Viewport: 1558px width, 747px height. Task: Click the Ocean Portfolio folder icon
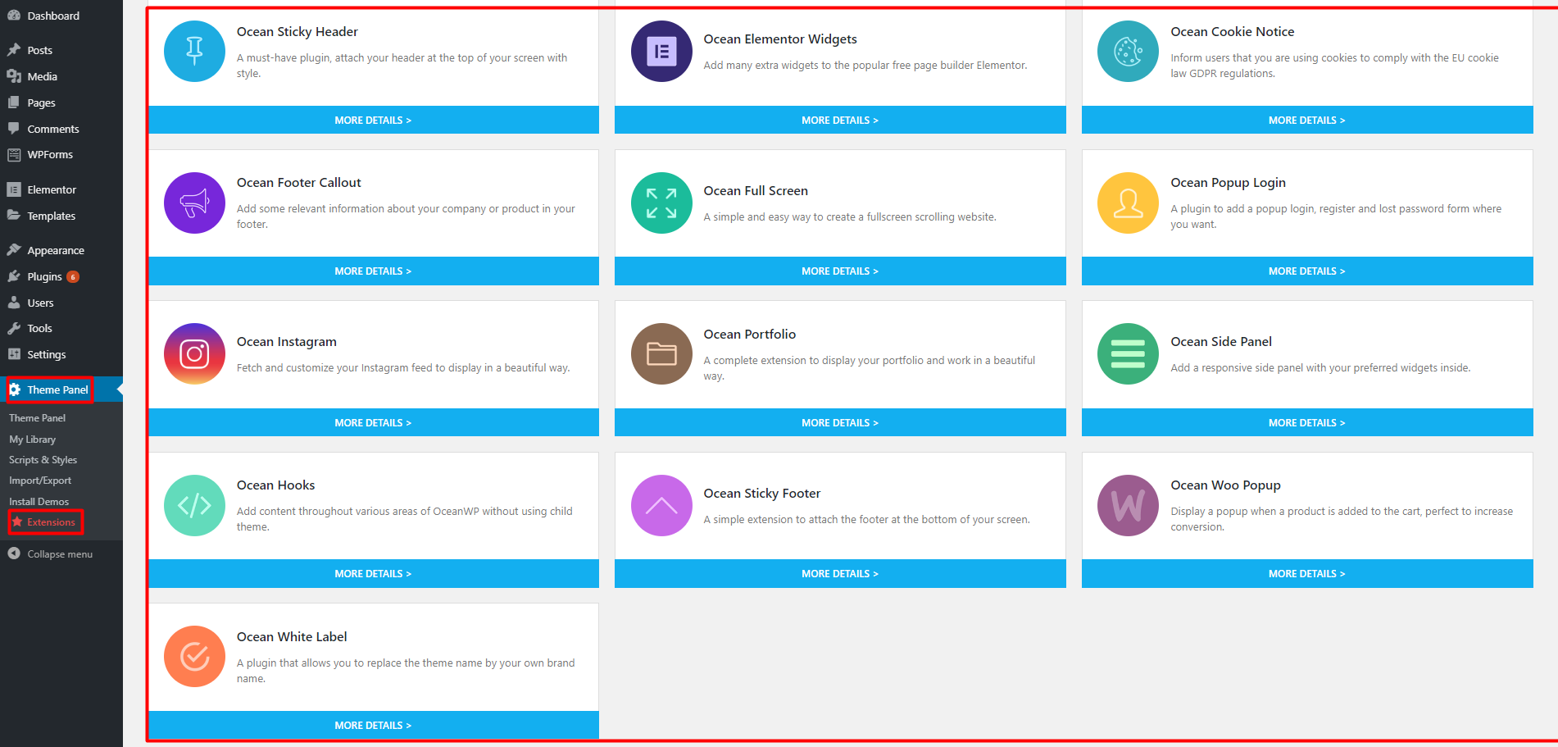click(x=661, y=353)
